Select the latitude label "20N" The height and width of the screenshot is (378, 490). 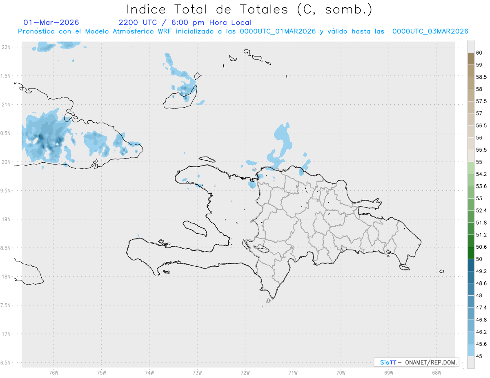click(6, 162)
